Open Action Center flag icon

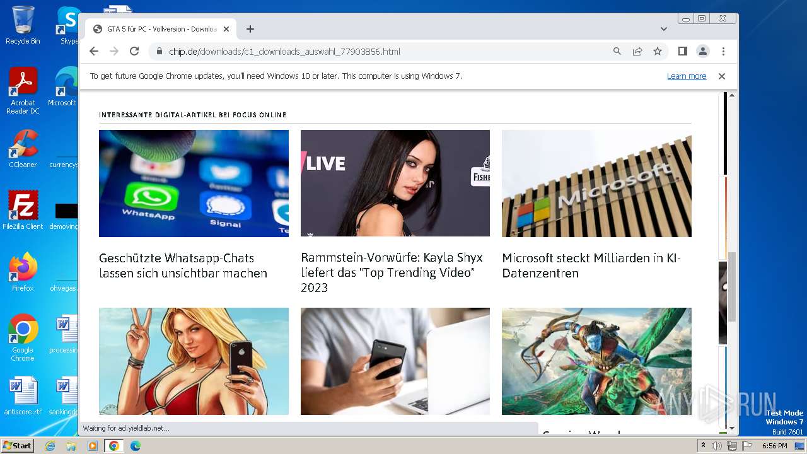tap(746, 446)
